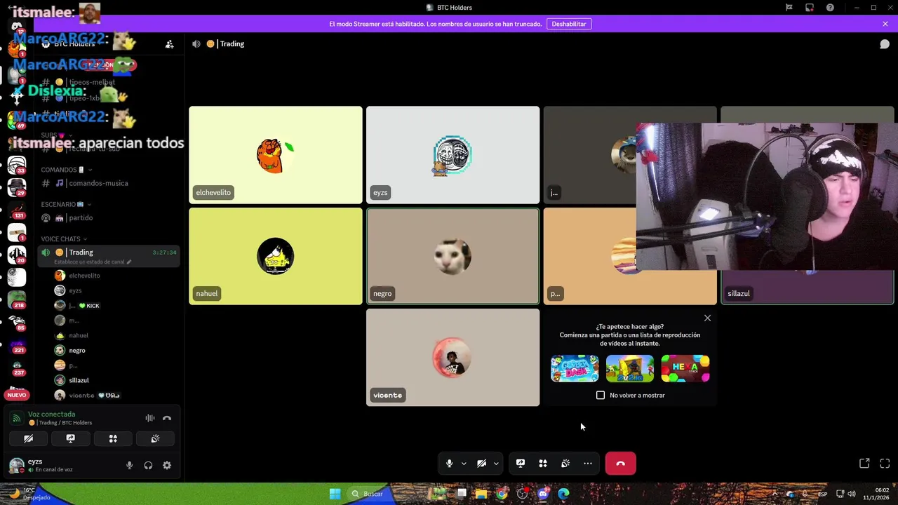Hang up with the red disconnect button

pyautogui.click(x=620, y=464)
